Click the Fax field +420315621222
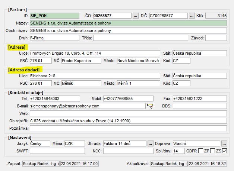The width and height of the screenshot is (234, 171). 200,99
